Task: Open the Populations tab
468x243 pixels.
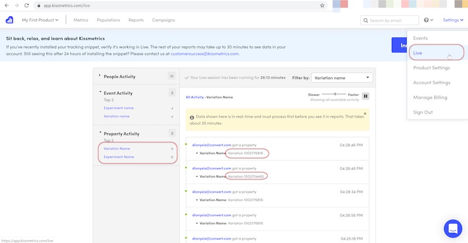Action: click(108, 20)
